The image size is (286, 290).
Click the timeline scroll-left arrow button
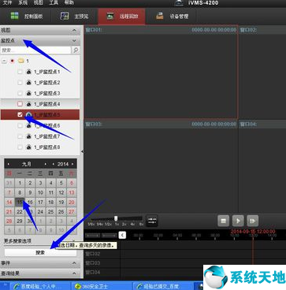click(x=122, y=235)
